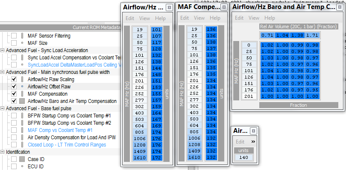Open Edit menu in MAF Compensation window

(185, 18)
